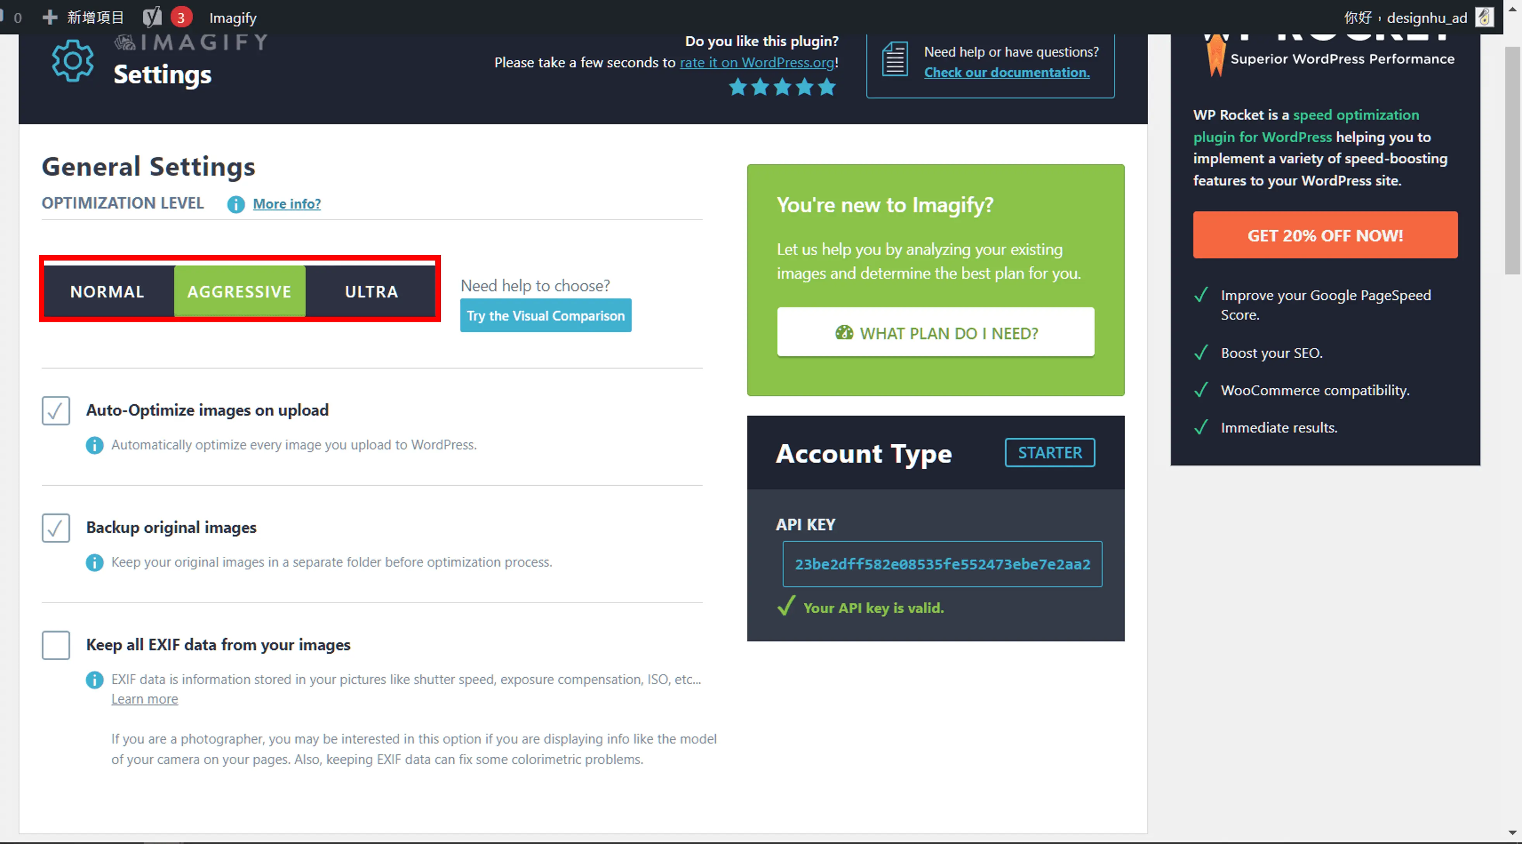Click the 'Immediate results.' text
This screenshot has width=1522, height=844.
pos(1279,427)
